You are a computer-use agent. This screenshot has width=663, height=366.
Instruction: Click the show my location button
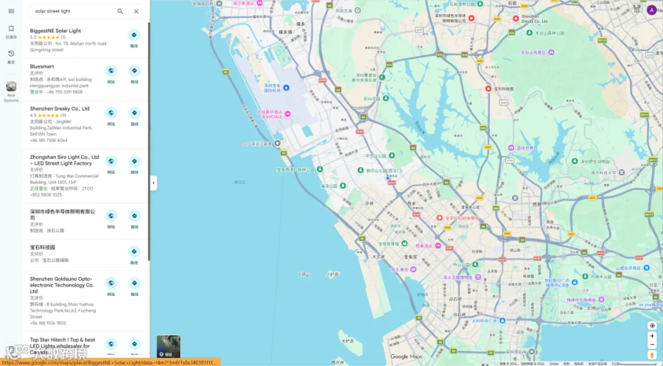pyautogui.click(x=652, y=325)
